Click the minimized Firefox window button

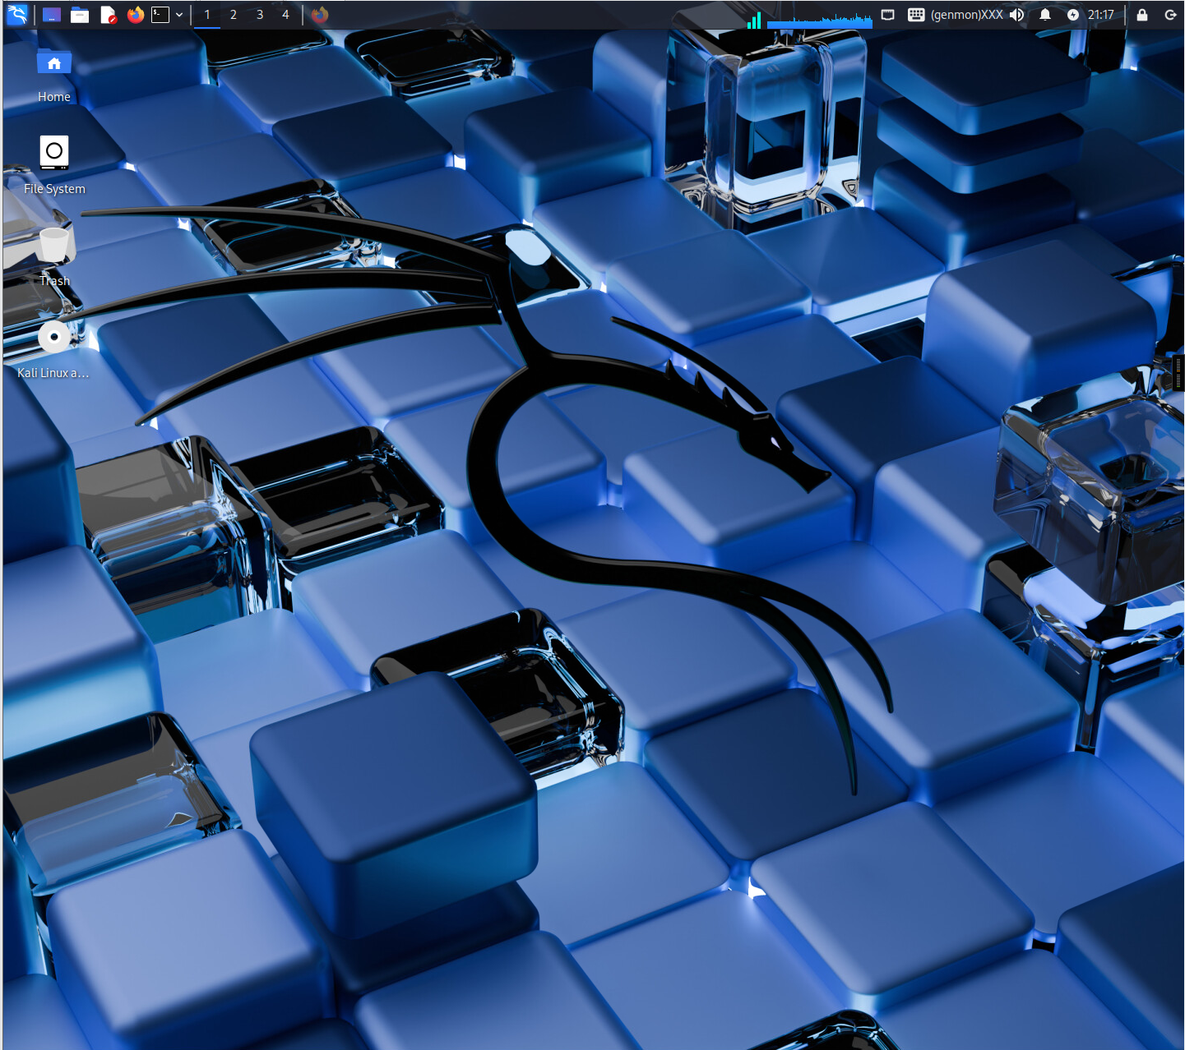[x=320, y=15]
